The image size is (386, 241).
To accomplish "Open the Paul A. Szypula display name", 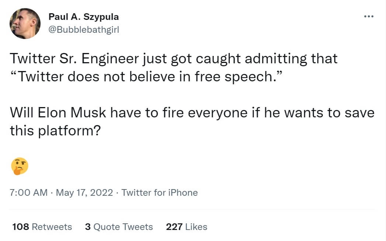I will [84, 17].
